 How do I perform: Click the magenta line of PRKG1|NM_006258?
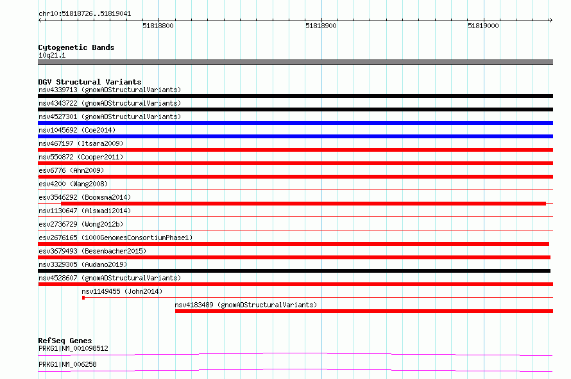tap(295, 370)
